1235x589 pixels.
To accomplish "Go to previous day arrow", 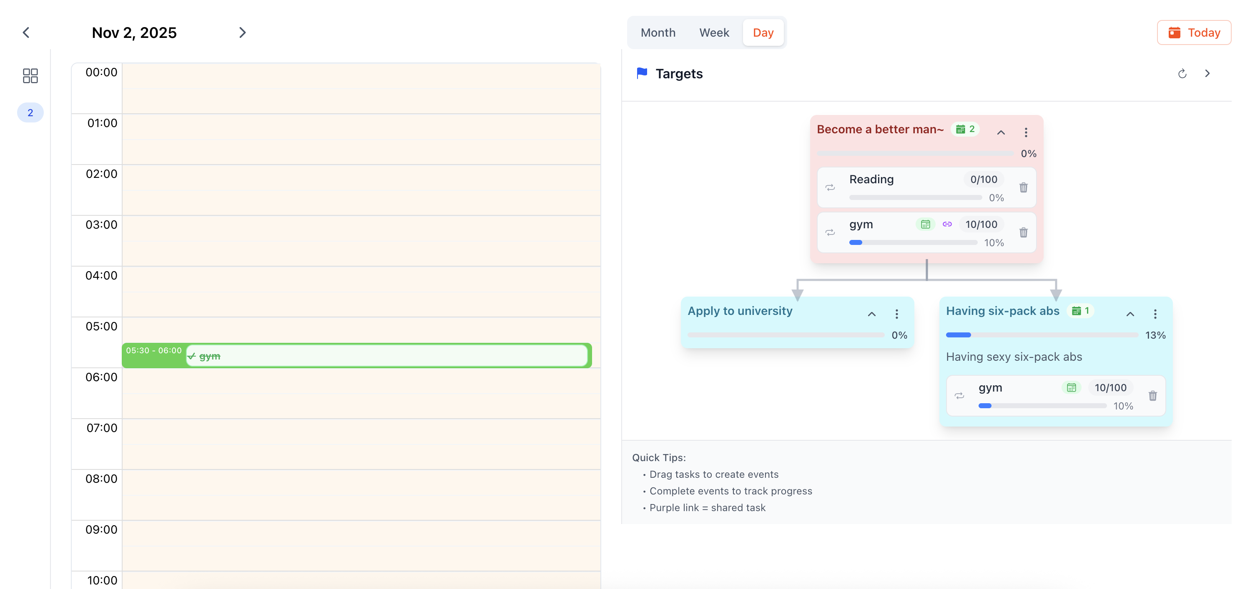I will coord(26,32).
